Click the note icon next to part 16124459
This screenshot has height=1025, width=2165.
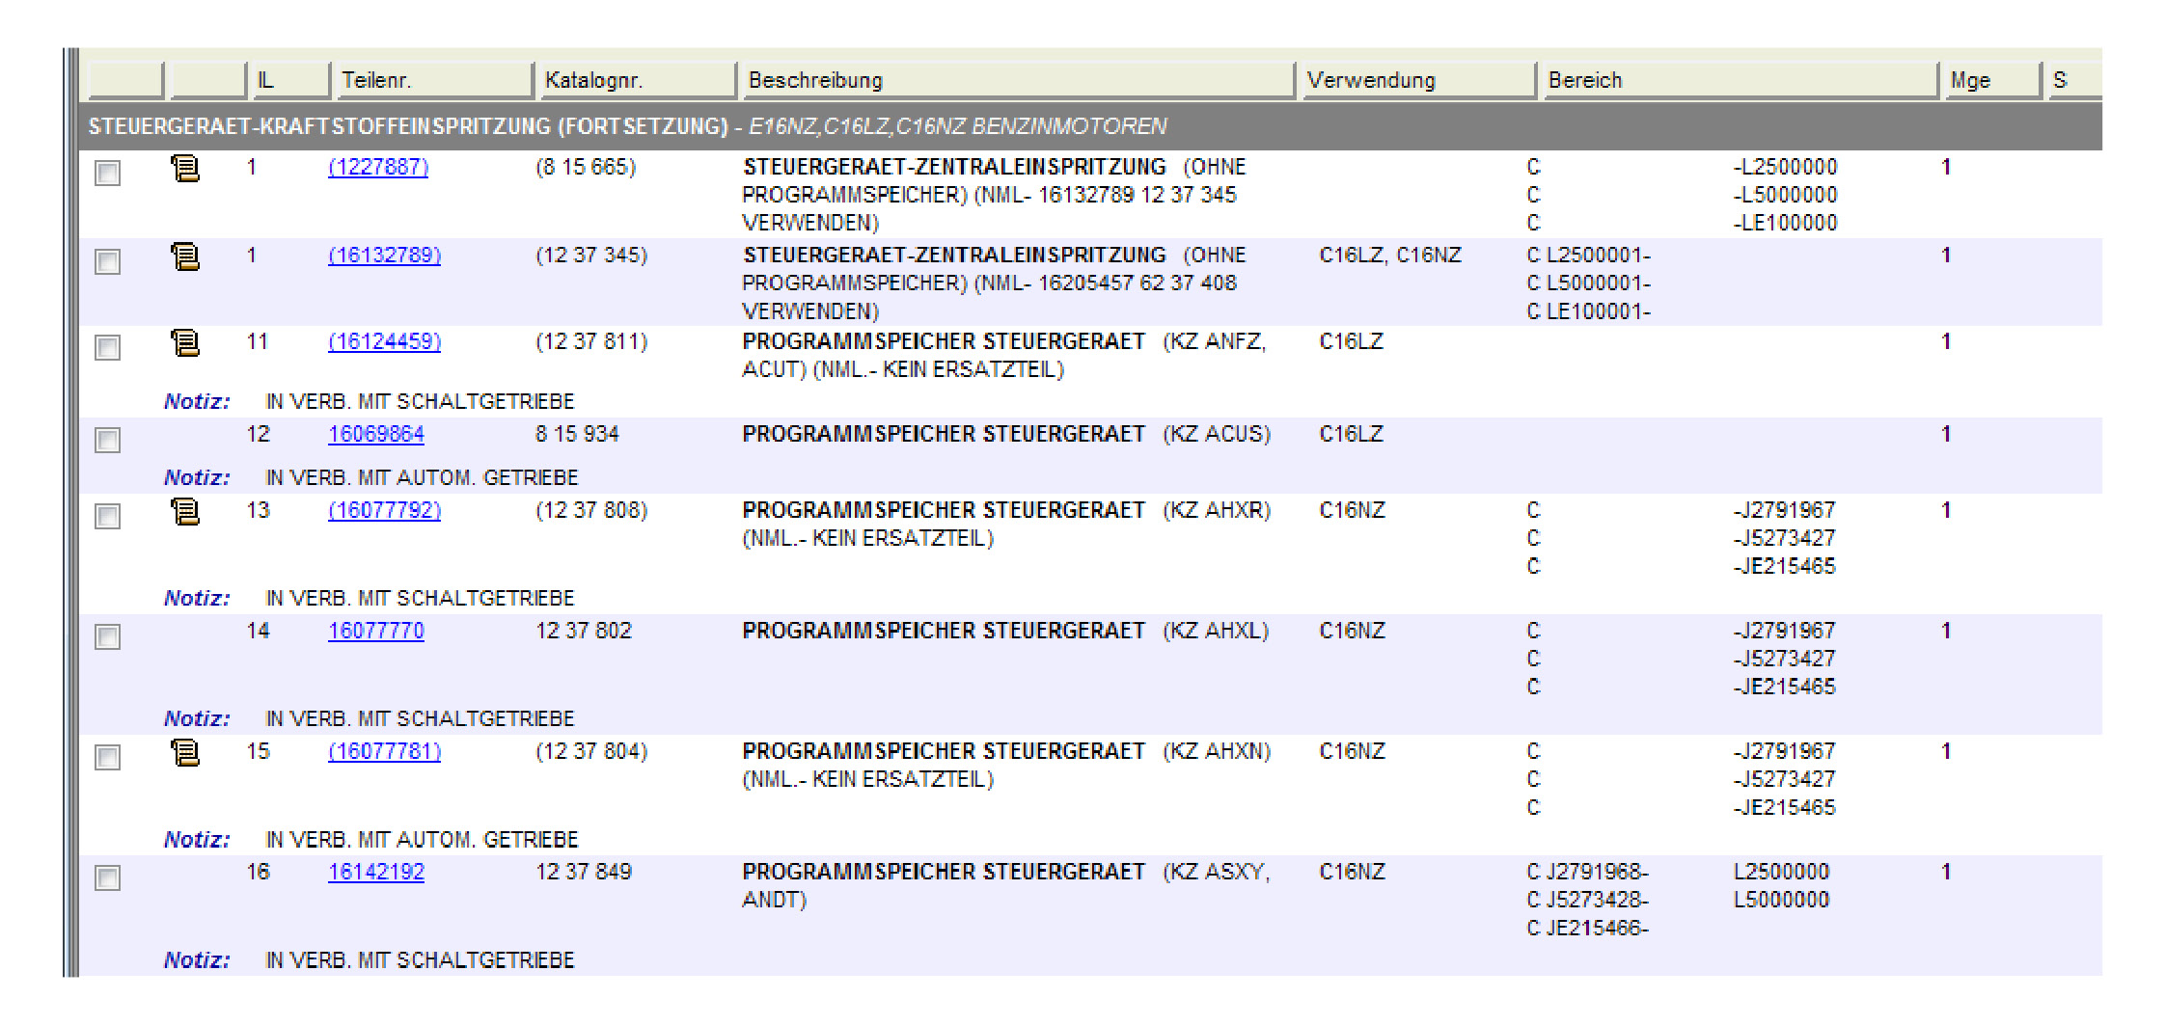tap(184, 343)
